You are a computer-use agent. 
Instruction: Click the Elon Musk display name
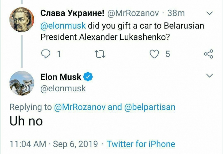(61, 77)
